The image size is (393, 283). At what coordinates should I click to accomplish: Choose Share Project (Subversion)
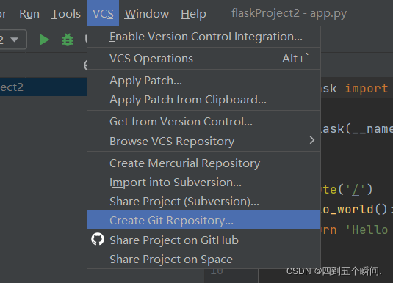[x=203, y=202]
